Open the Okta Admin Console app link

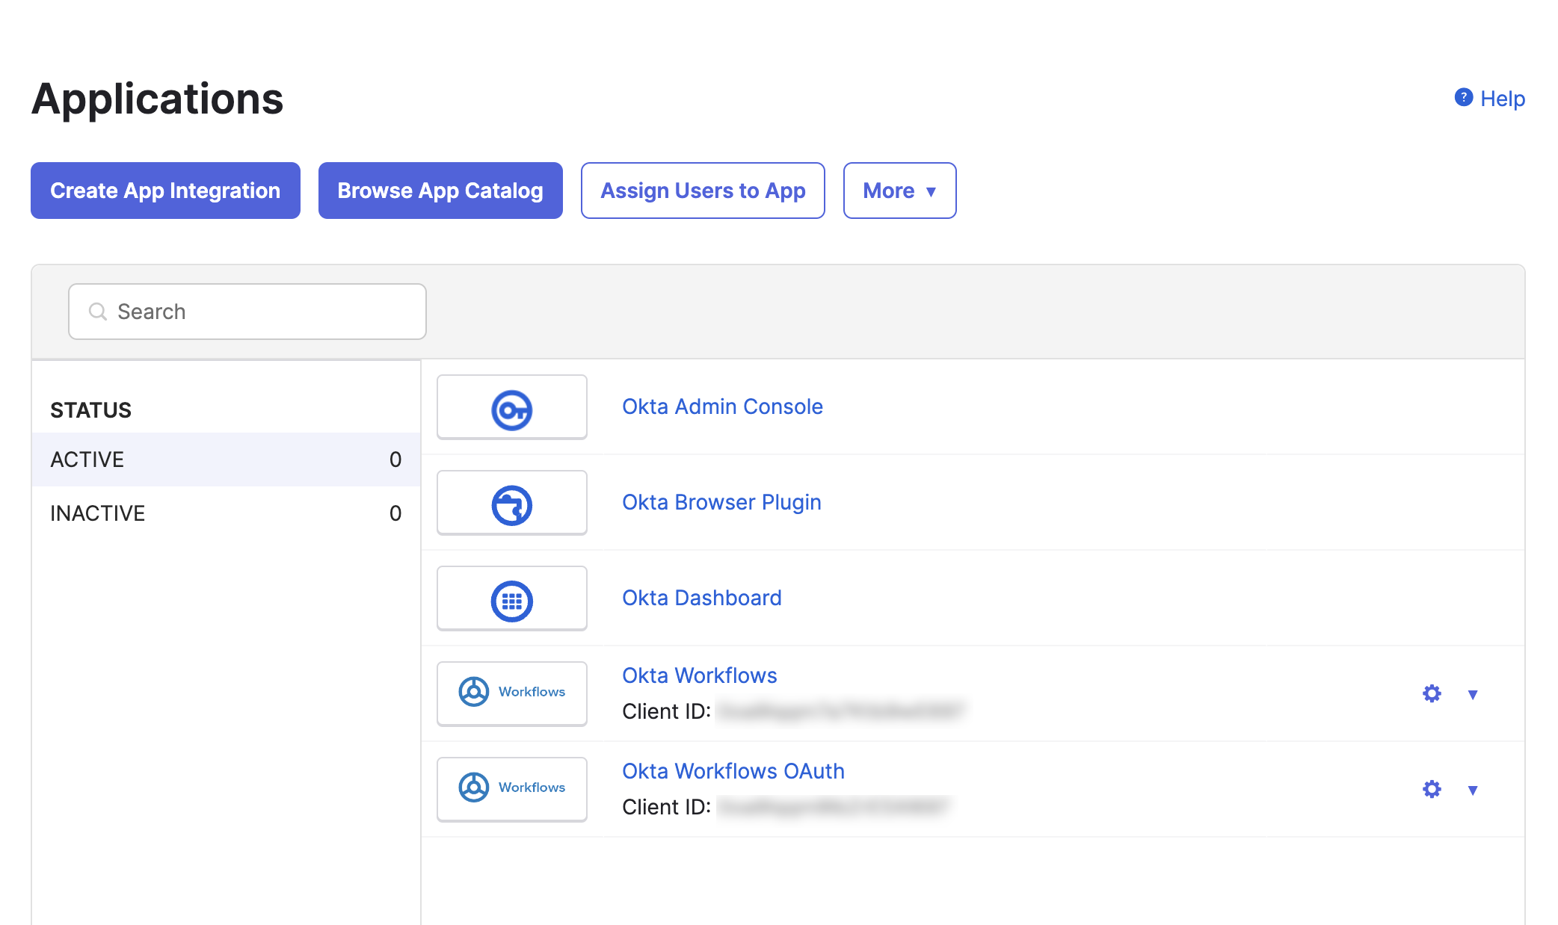pos(722,406)
